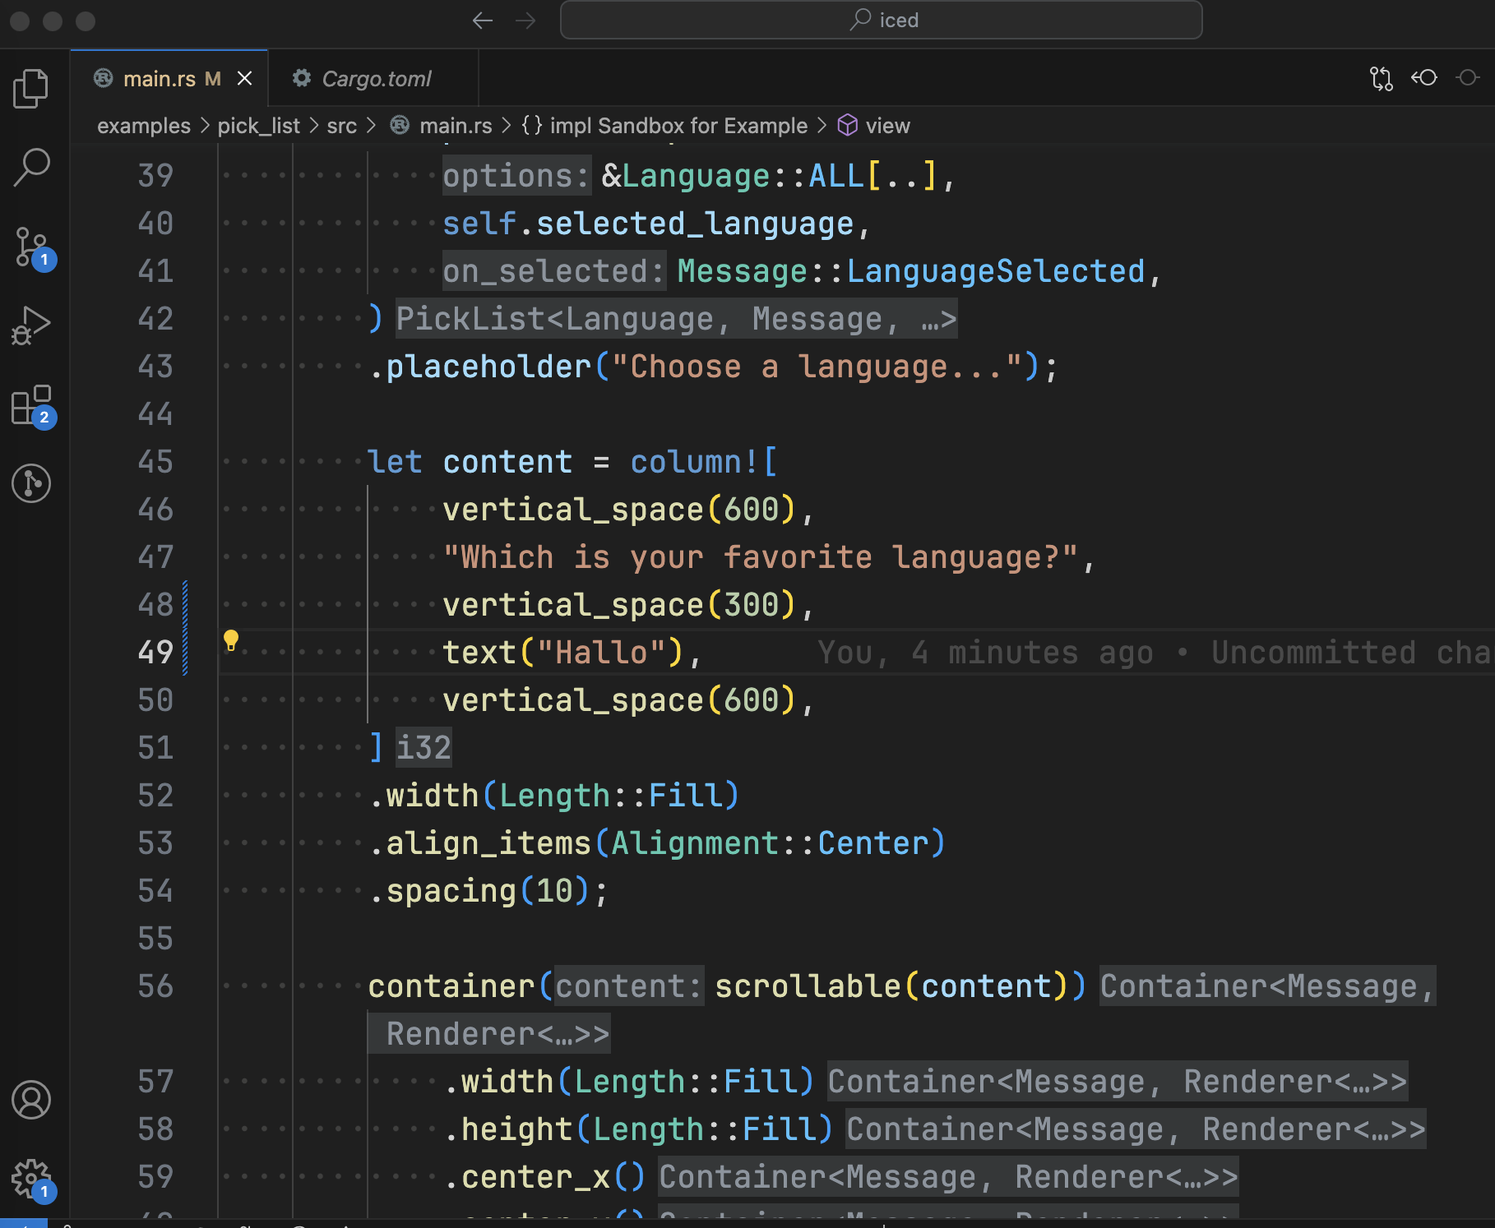This screenshot has width=1495, height=1228.
Task: Expand the pick_list breadcrumb
Action: tap(257, 125)
